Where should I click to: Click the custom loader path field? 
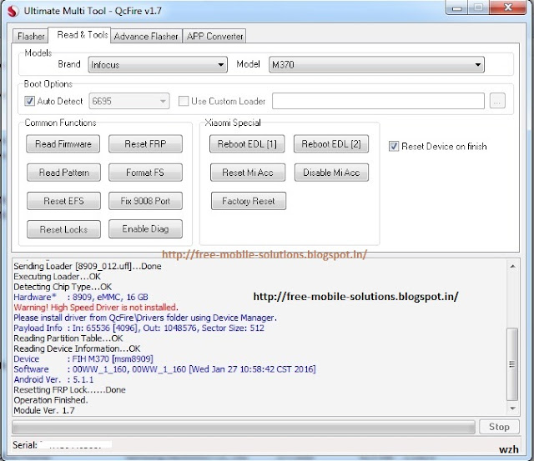click(x=378, y=101)
